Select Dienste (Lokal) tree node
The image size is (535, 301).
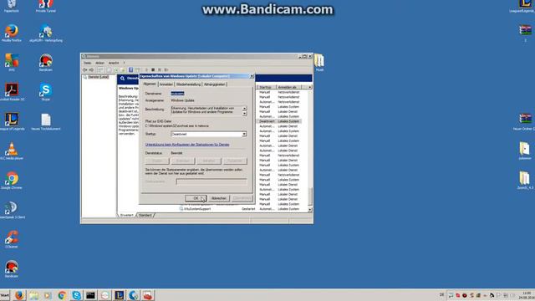99,77
